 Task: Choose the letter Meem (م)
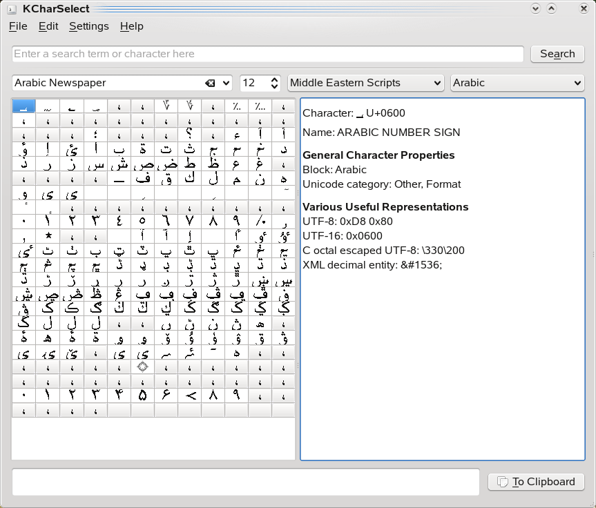[x=236, y=178]
